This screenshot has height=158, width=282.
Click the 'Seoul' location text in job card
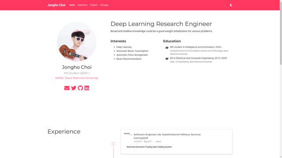[158, 141]
